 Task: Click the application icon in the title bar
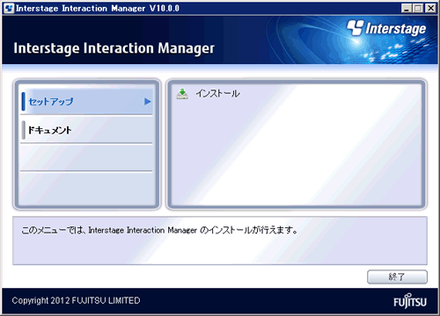9,8
